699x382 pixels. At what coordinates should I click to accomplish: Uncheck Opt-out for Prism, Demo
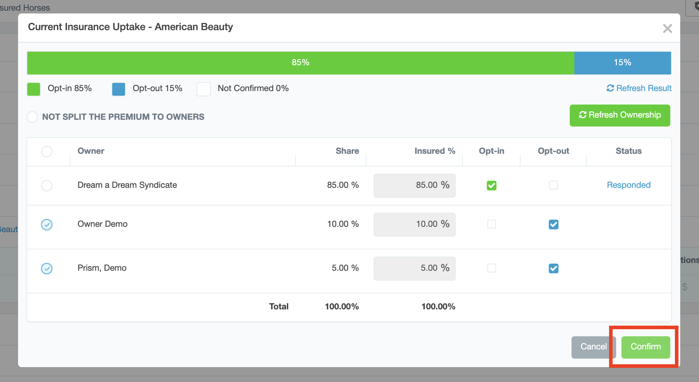pyautogui.click(x=553, y=268)
